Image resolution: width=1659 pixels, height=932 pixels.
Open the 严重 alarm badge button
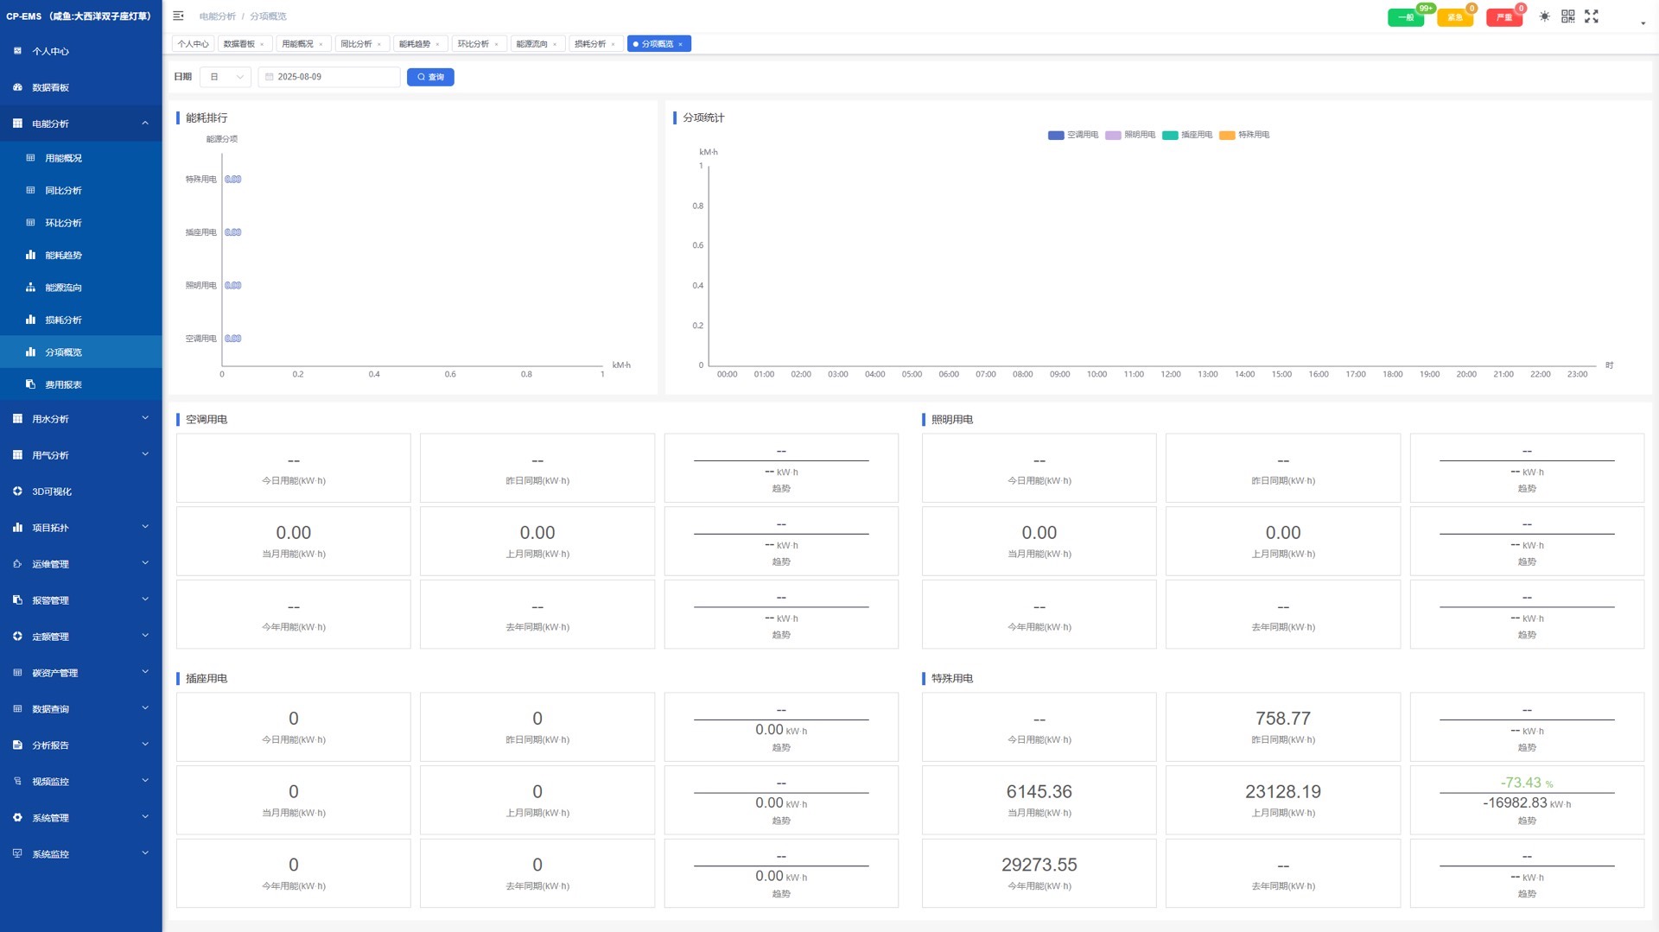1504,17
